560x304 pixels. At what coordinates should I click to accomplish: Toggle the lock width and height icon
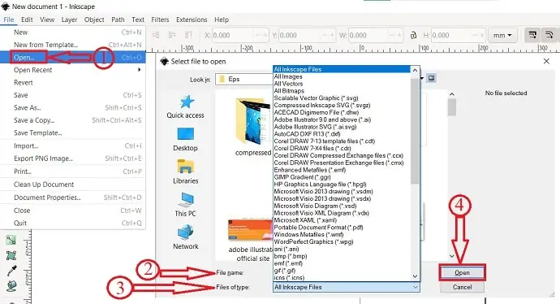tap(413, 35)
